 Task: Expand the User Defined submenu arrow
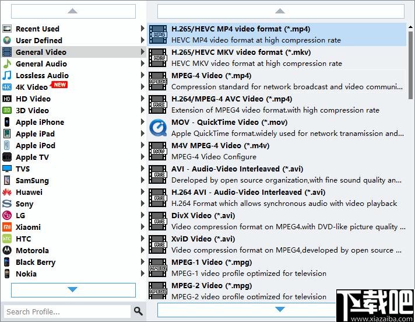tap(142, 40)
